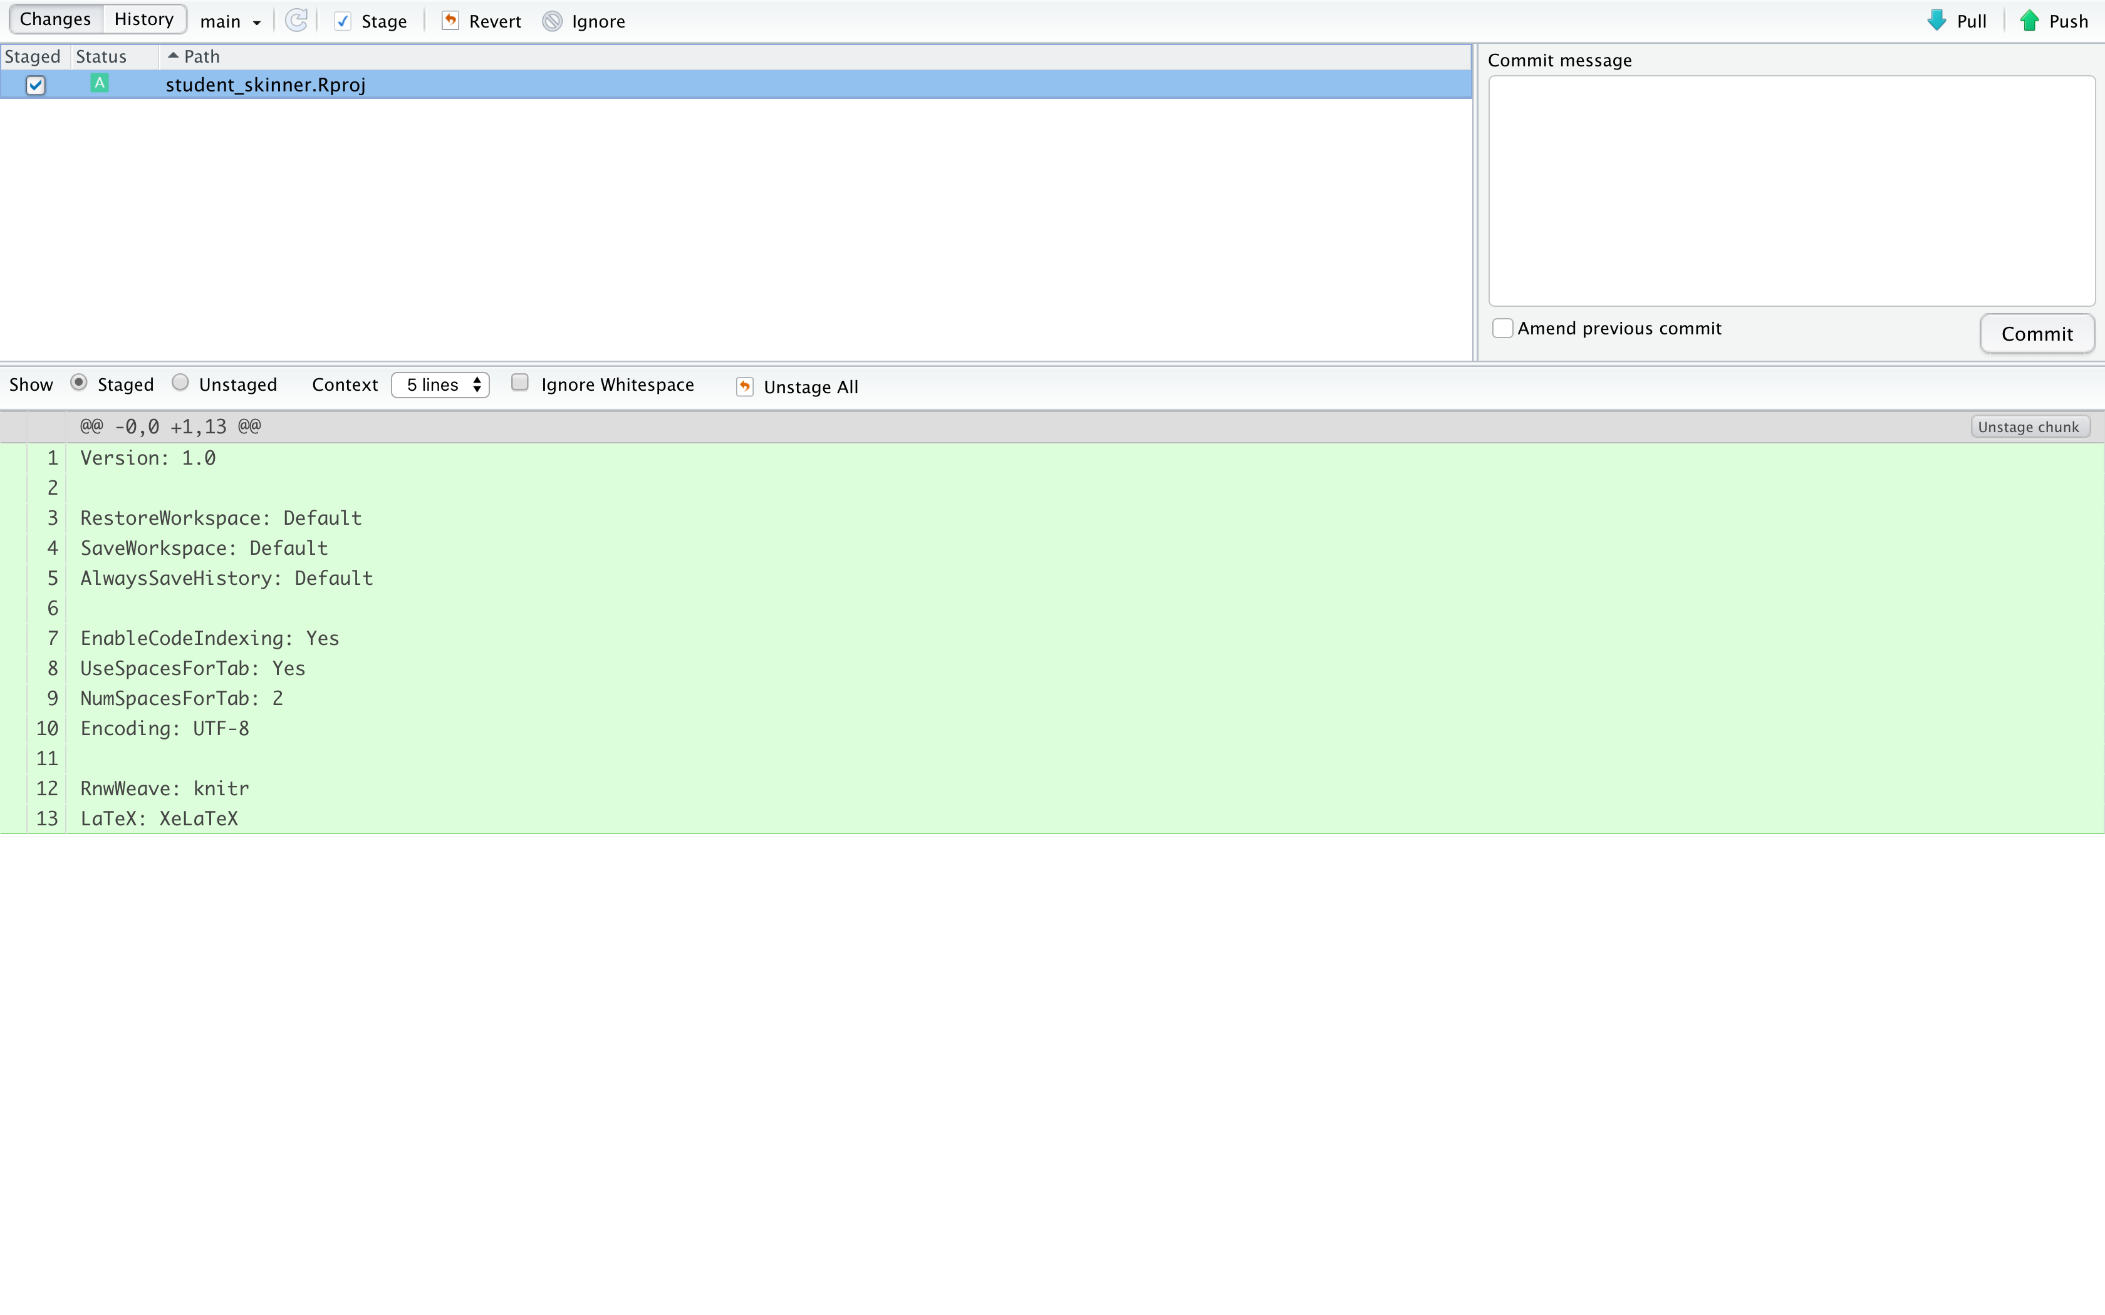This screenshot has width=2105, height=1315.
Task: Click the Commit button
Action: (x=2037, y=334)
